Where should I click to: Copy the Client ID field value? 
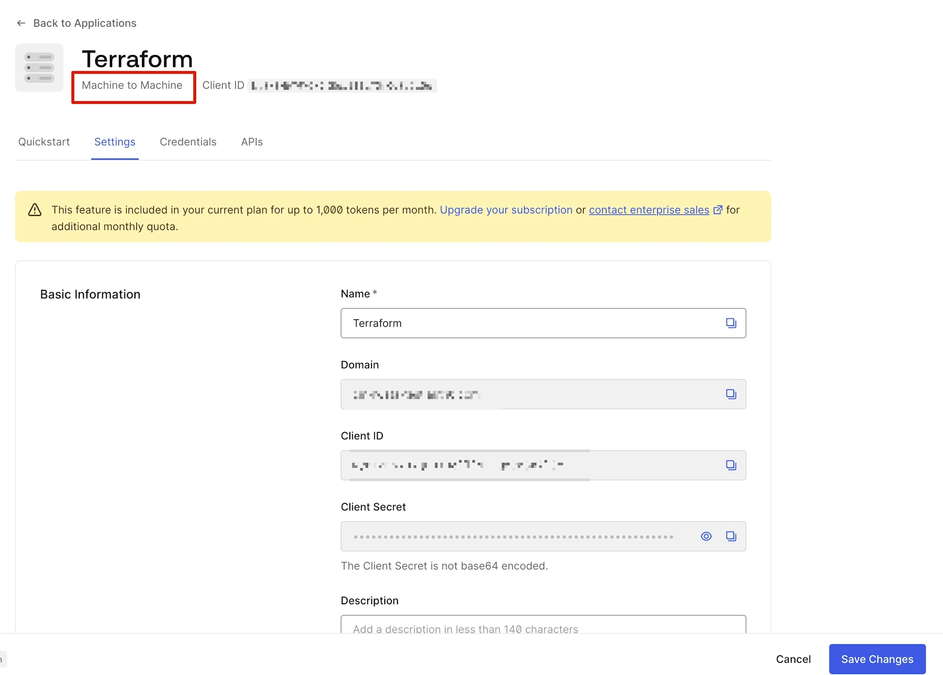pyautogui.click(x=731, y=465)
